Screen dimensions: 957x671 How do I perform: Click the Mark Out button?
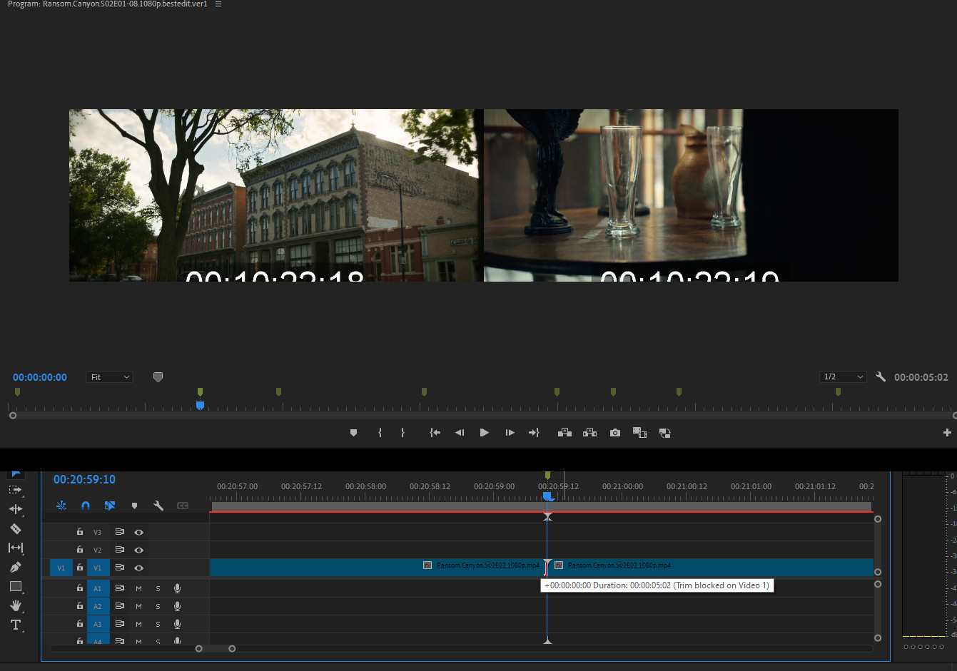coord(402,433)
